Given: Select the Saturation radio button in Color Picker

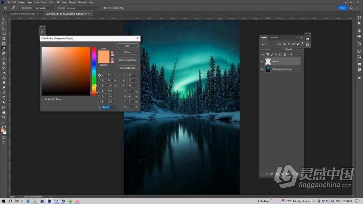Looking at the screenshot, I should tap(99, 80).
